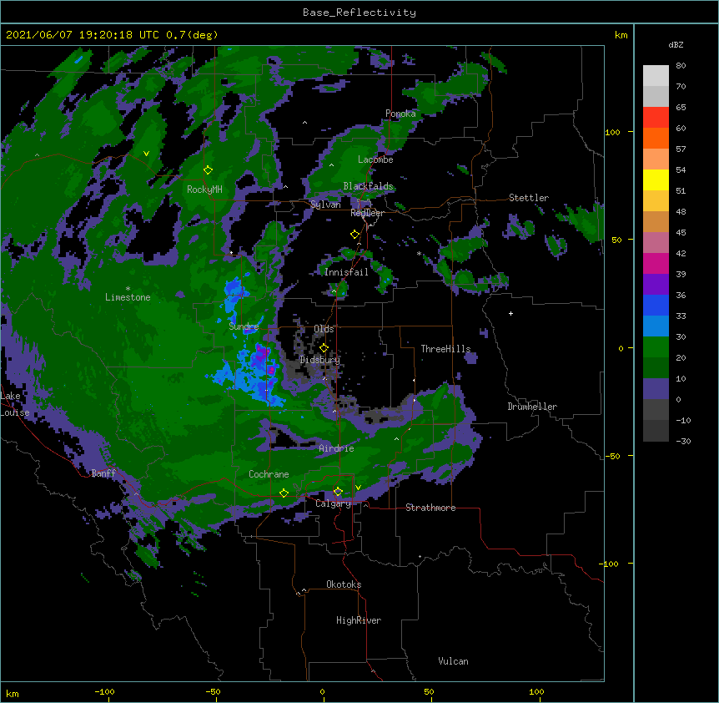Click the Strathmore city label
Viewport: 719px width, 703px height.
coord(430,508)
